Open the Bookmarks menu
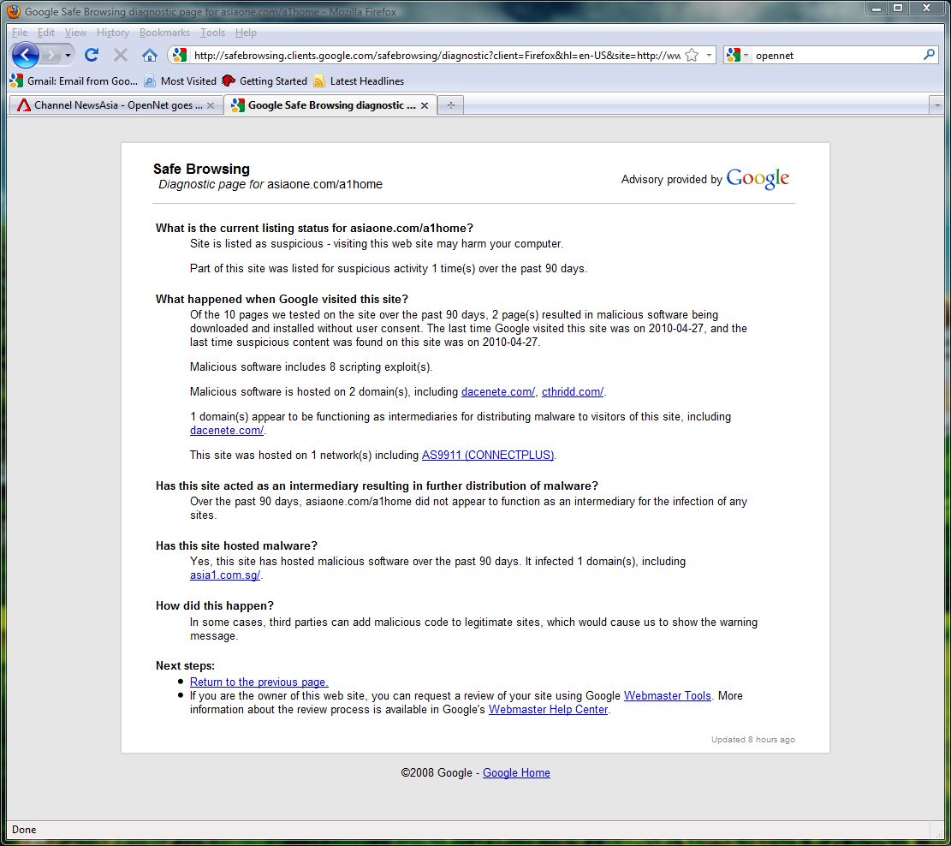This screenshot has height=846, width=951. 164,33
